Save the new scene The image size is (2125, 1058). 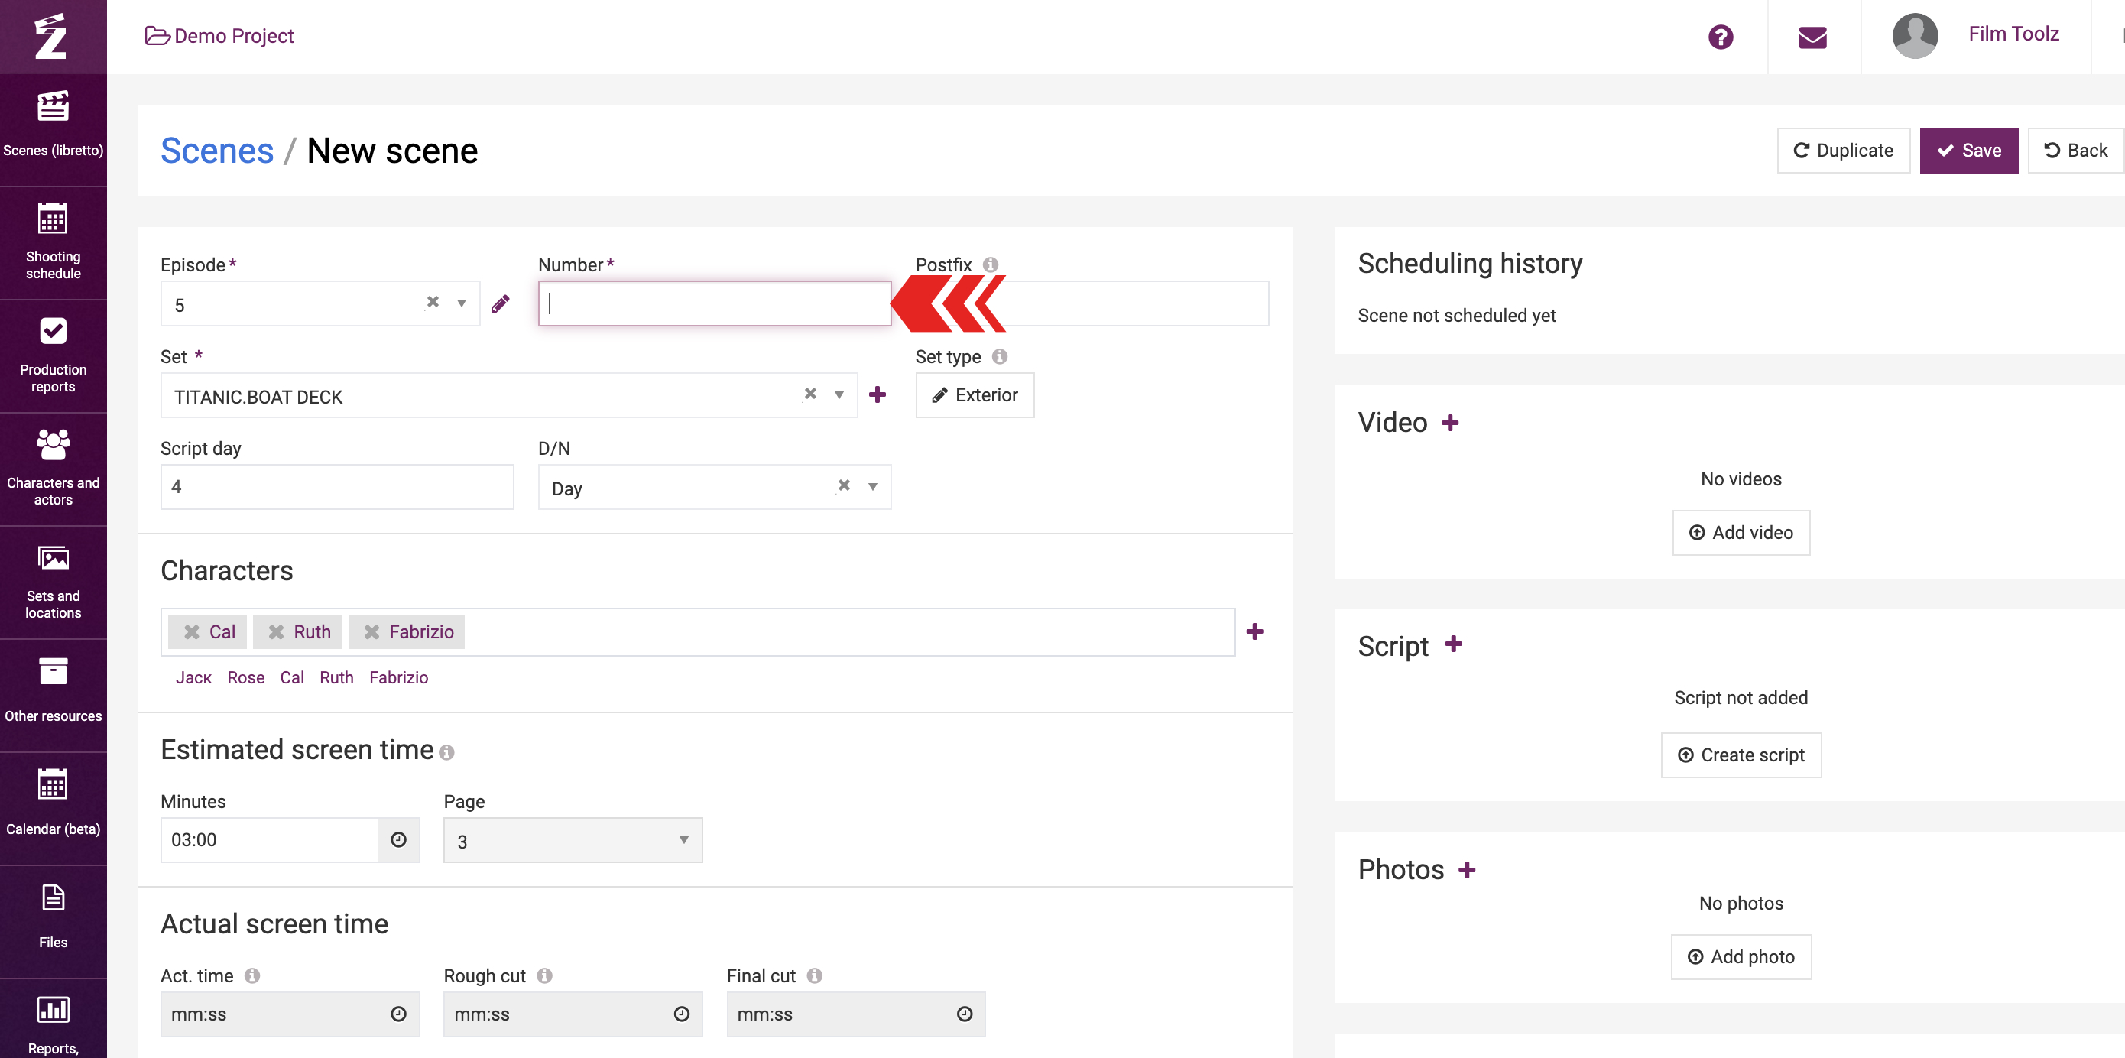(1968, 150)
